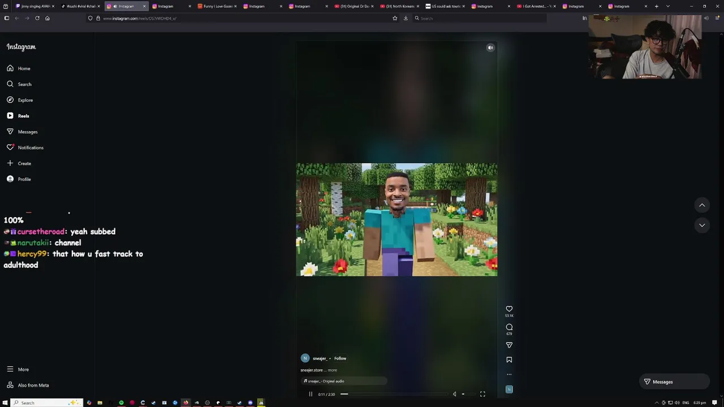The image size is (724, 407).
Task: Share the reel via paper plane icon
Action: click(509, 345)
